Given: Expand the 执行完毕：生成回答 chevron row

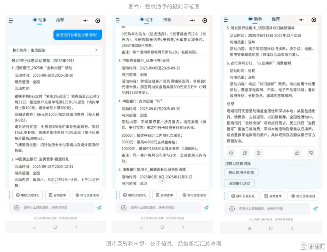Looking at the screenshot, I should (x=96, y=50).
